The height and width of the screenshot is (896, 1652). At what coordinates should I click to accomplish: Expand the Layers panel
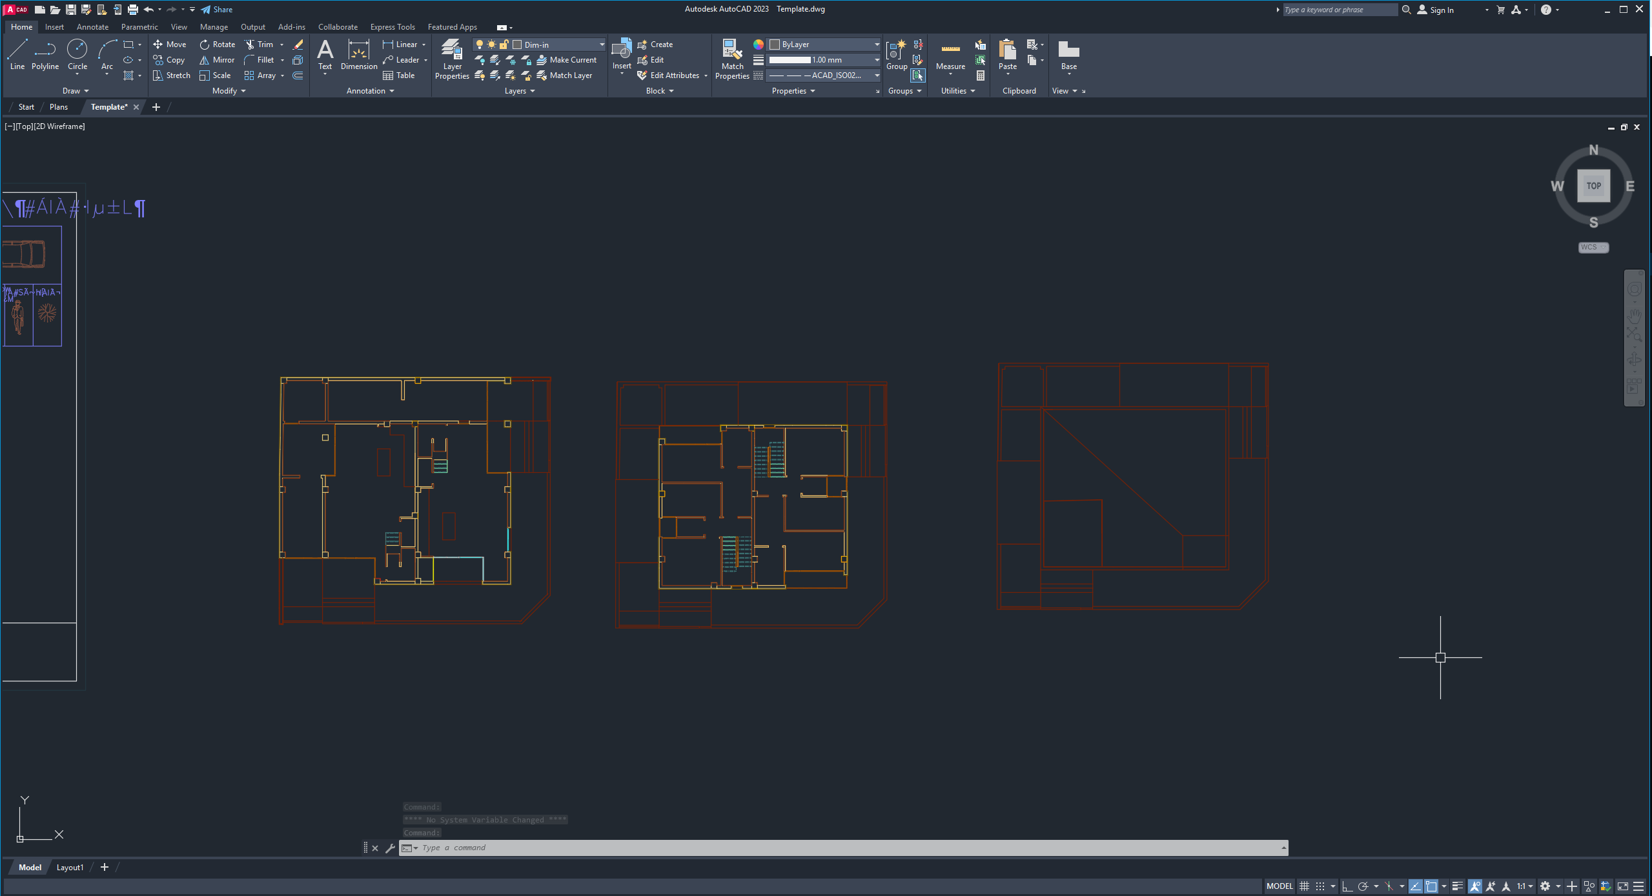point(520,91)
